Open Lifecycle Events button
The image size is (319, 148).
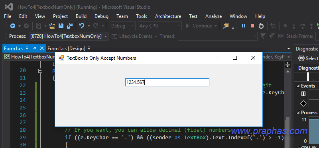pyautogui.click(x=134, y=36)
